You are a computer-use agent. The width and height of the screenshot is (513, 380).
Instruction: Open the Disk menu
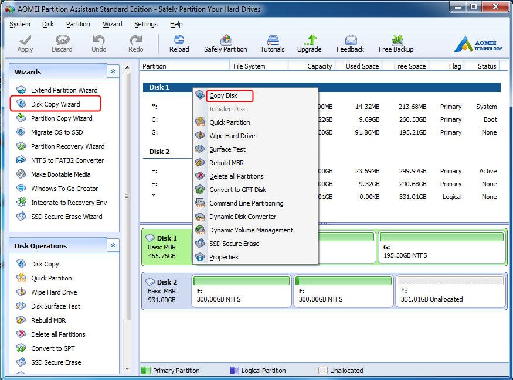point(47,24)
